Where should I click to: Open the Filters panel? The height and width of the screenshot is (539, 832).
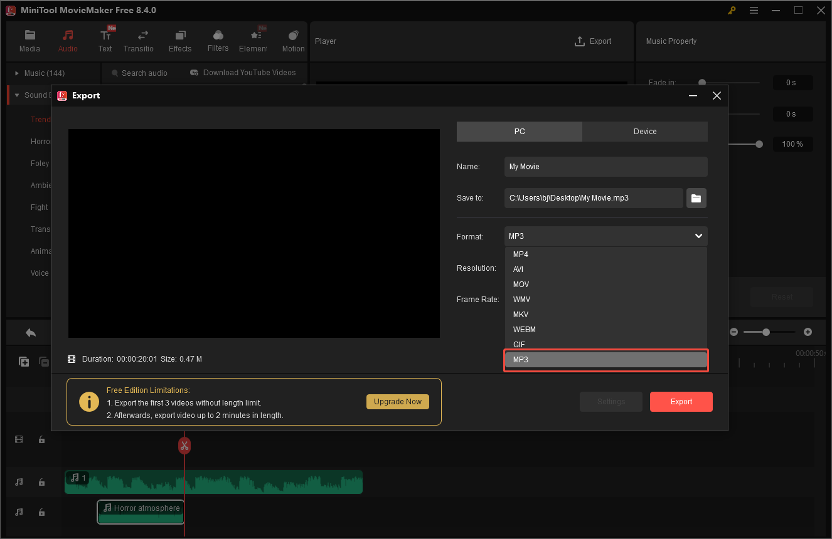(218, 39)
